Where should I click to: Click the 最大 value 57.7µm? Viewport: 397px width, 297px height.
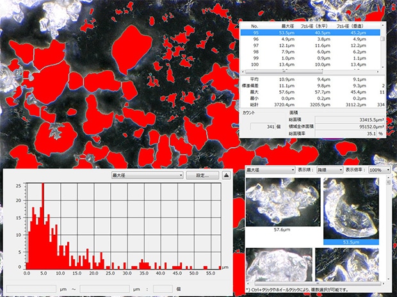click(x=323, y=92)
